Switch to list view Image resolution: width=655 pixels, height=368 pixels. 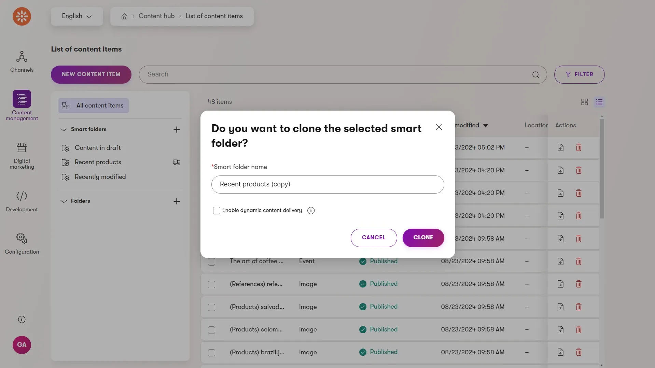point(599,102)
